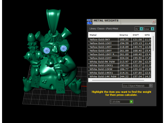Click the 121.08 DWT value
Screen dimensions: 165x123
click(x=137, y=40)
